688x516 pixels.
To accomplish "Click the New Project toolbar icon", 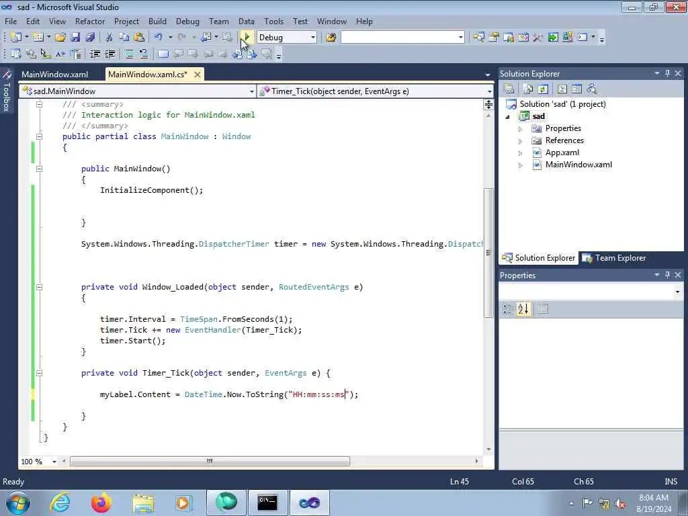I will (16, 38).
